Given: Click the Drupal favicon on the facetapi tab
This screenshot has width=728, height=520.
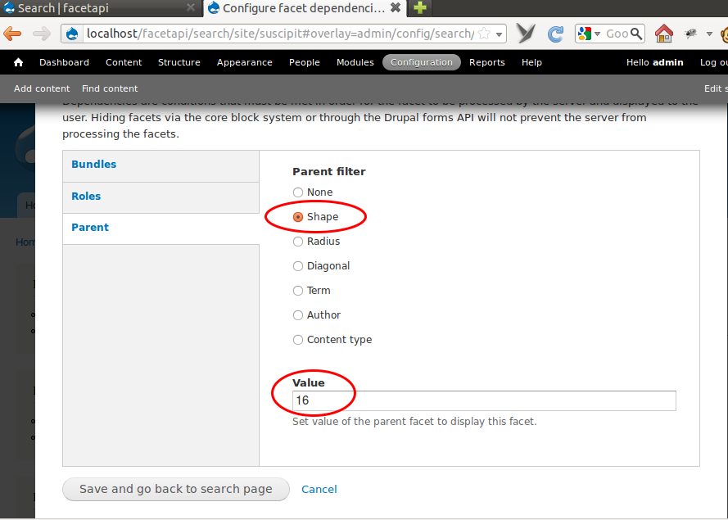Looking at the screenshot, I should (x=9, y=8).
